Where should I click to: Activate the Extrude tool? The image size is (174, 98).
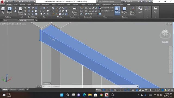click(10, 10)
